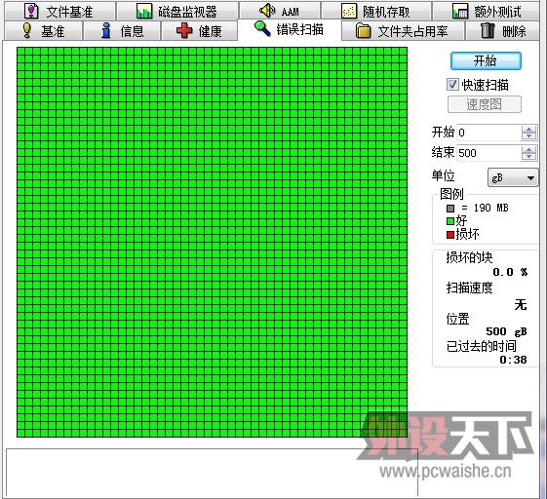
Task: Switch to the 磁盘监视器 tab
Action: [x=177, y=11]
